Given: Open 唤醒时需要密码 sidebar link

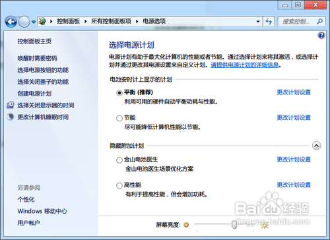Looking at the screenshot, I should pos(37,58).
